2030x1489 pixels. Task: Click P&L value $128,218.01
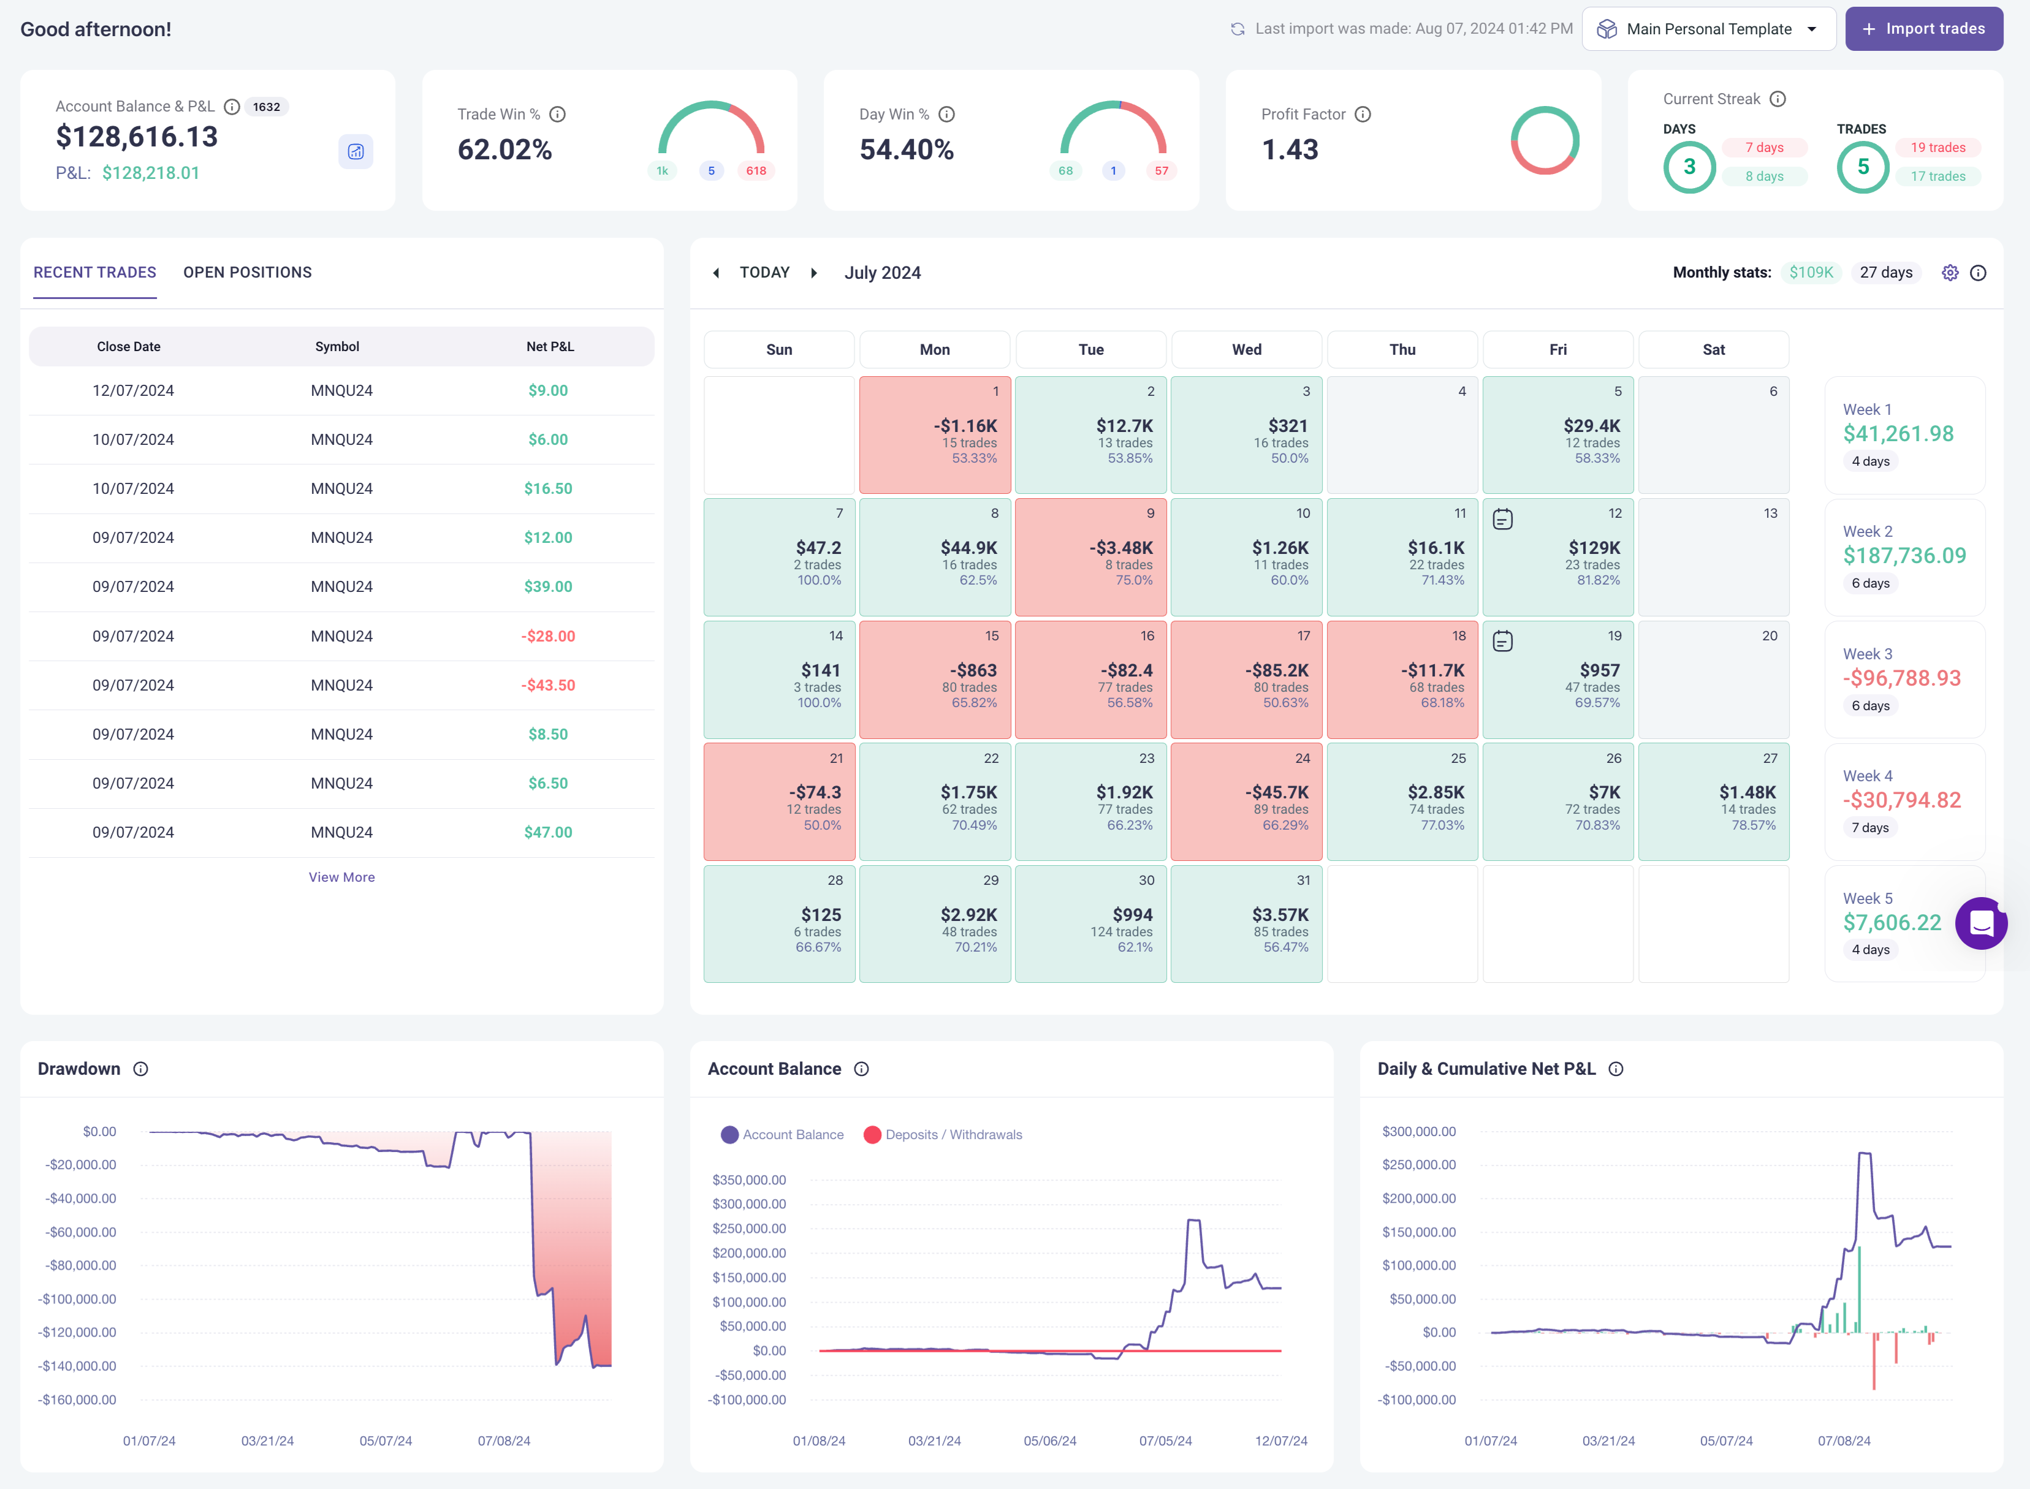coord(151,173)
